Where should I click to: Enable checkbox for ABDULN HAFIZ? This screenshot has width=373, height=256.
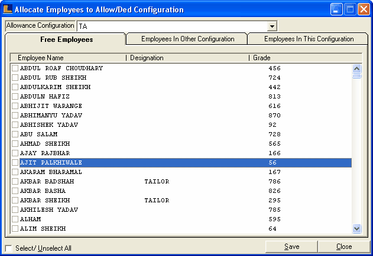click(15, 96)
